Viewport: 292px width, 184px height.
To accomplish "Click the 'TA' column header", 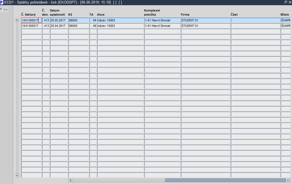I will (91, 15).
